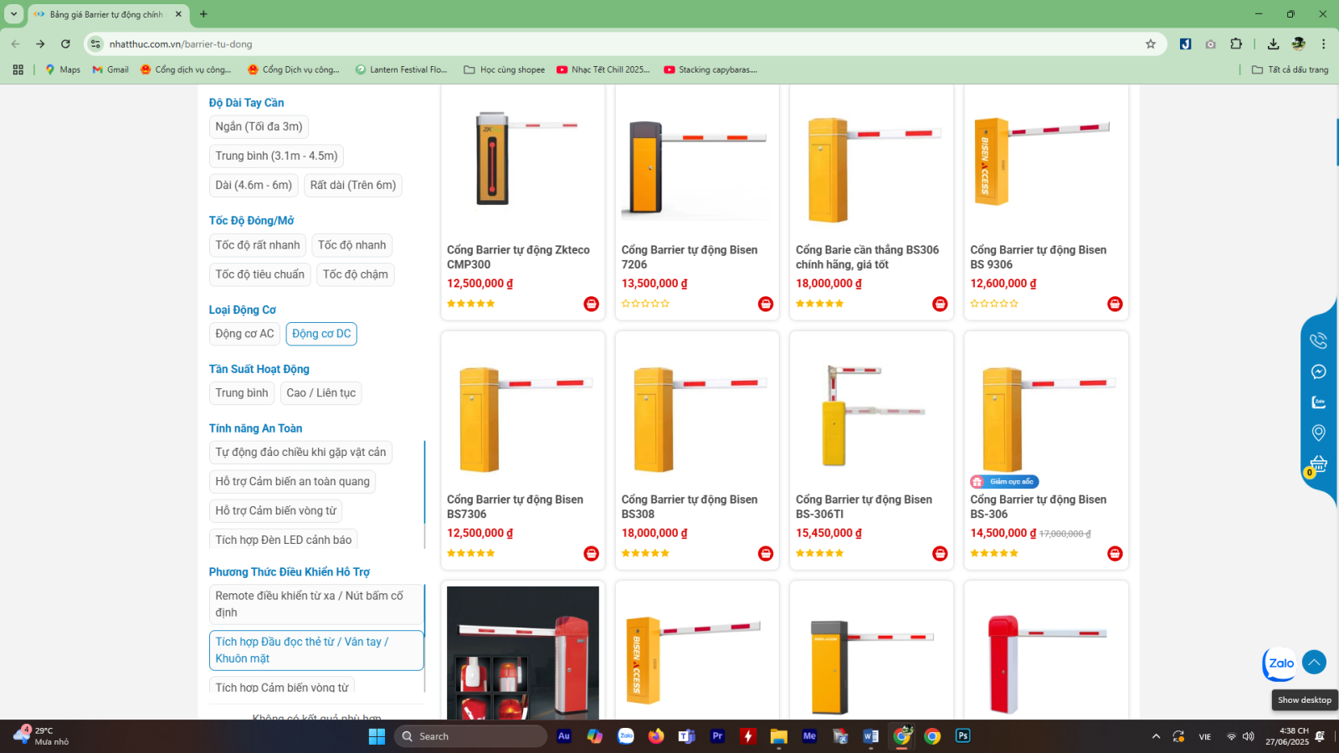
Task: Open Cổng Barrier tự động Zkteco CMP300 link
Action: point(518,257)
